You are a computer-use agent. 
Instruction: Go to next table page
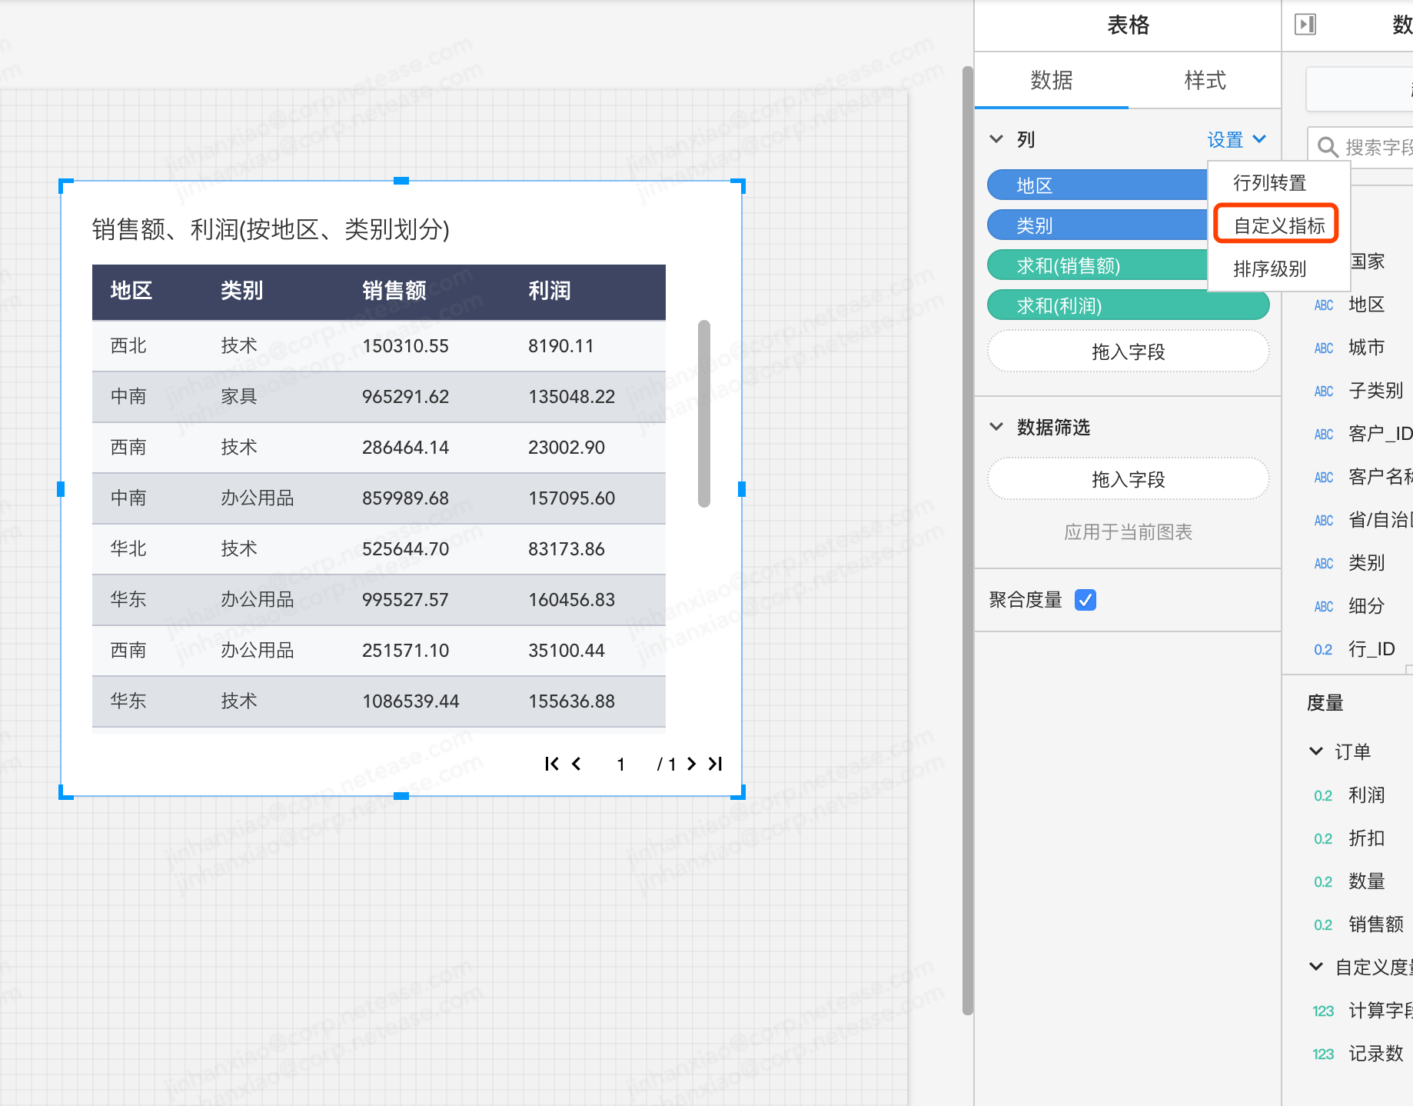[x=691, y=764]
